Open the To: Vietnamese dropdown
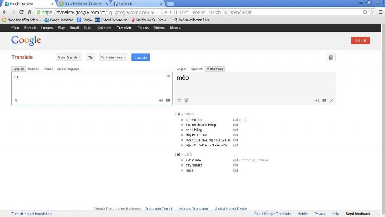 click(x=113, y=57)
